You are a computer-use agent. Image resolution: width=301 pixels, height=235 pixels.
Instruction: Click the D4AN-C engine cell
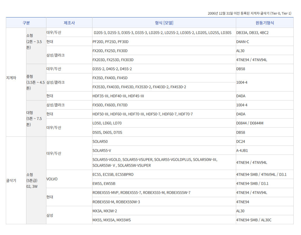pos(265,42)
